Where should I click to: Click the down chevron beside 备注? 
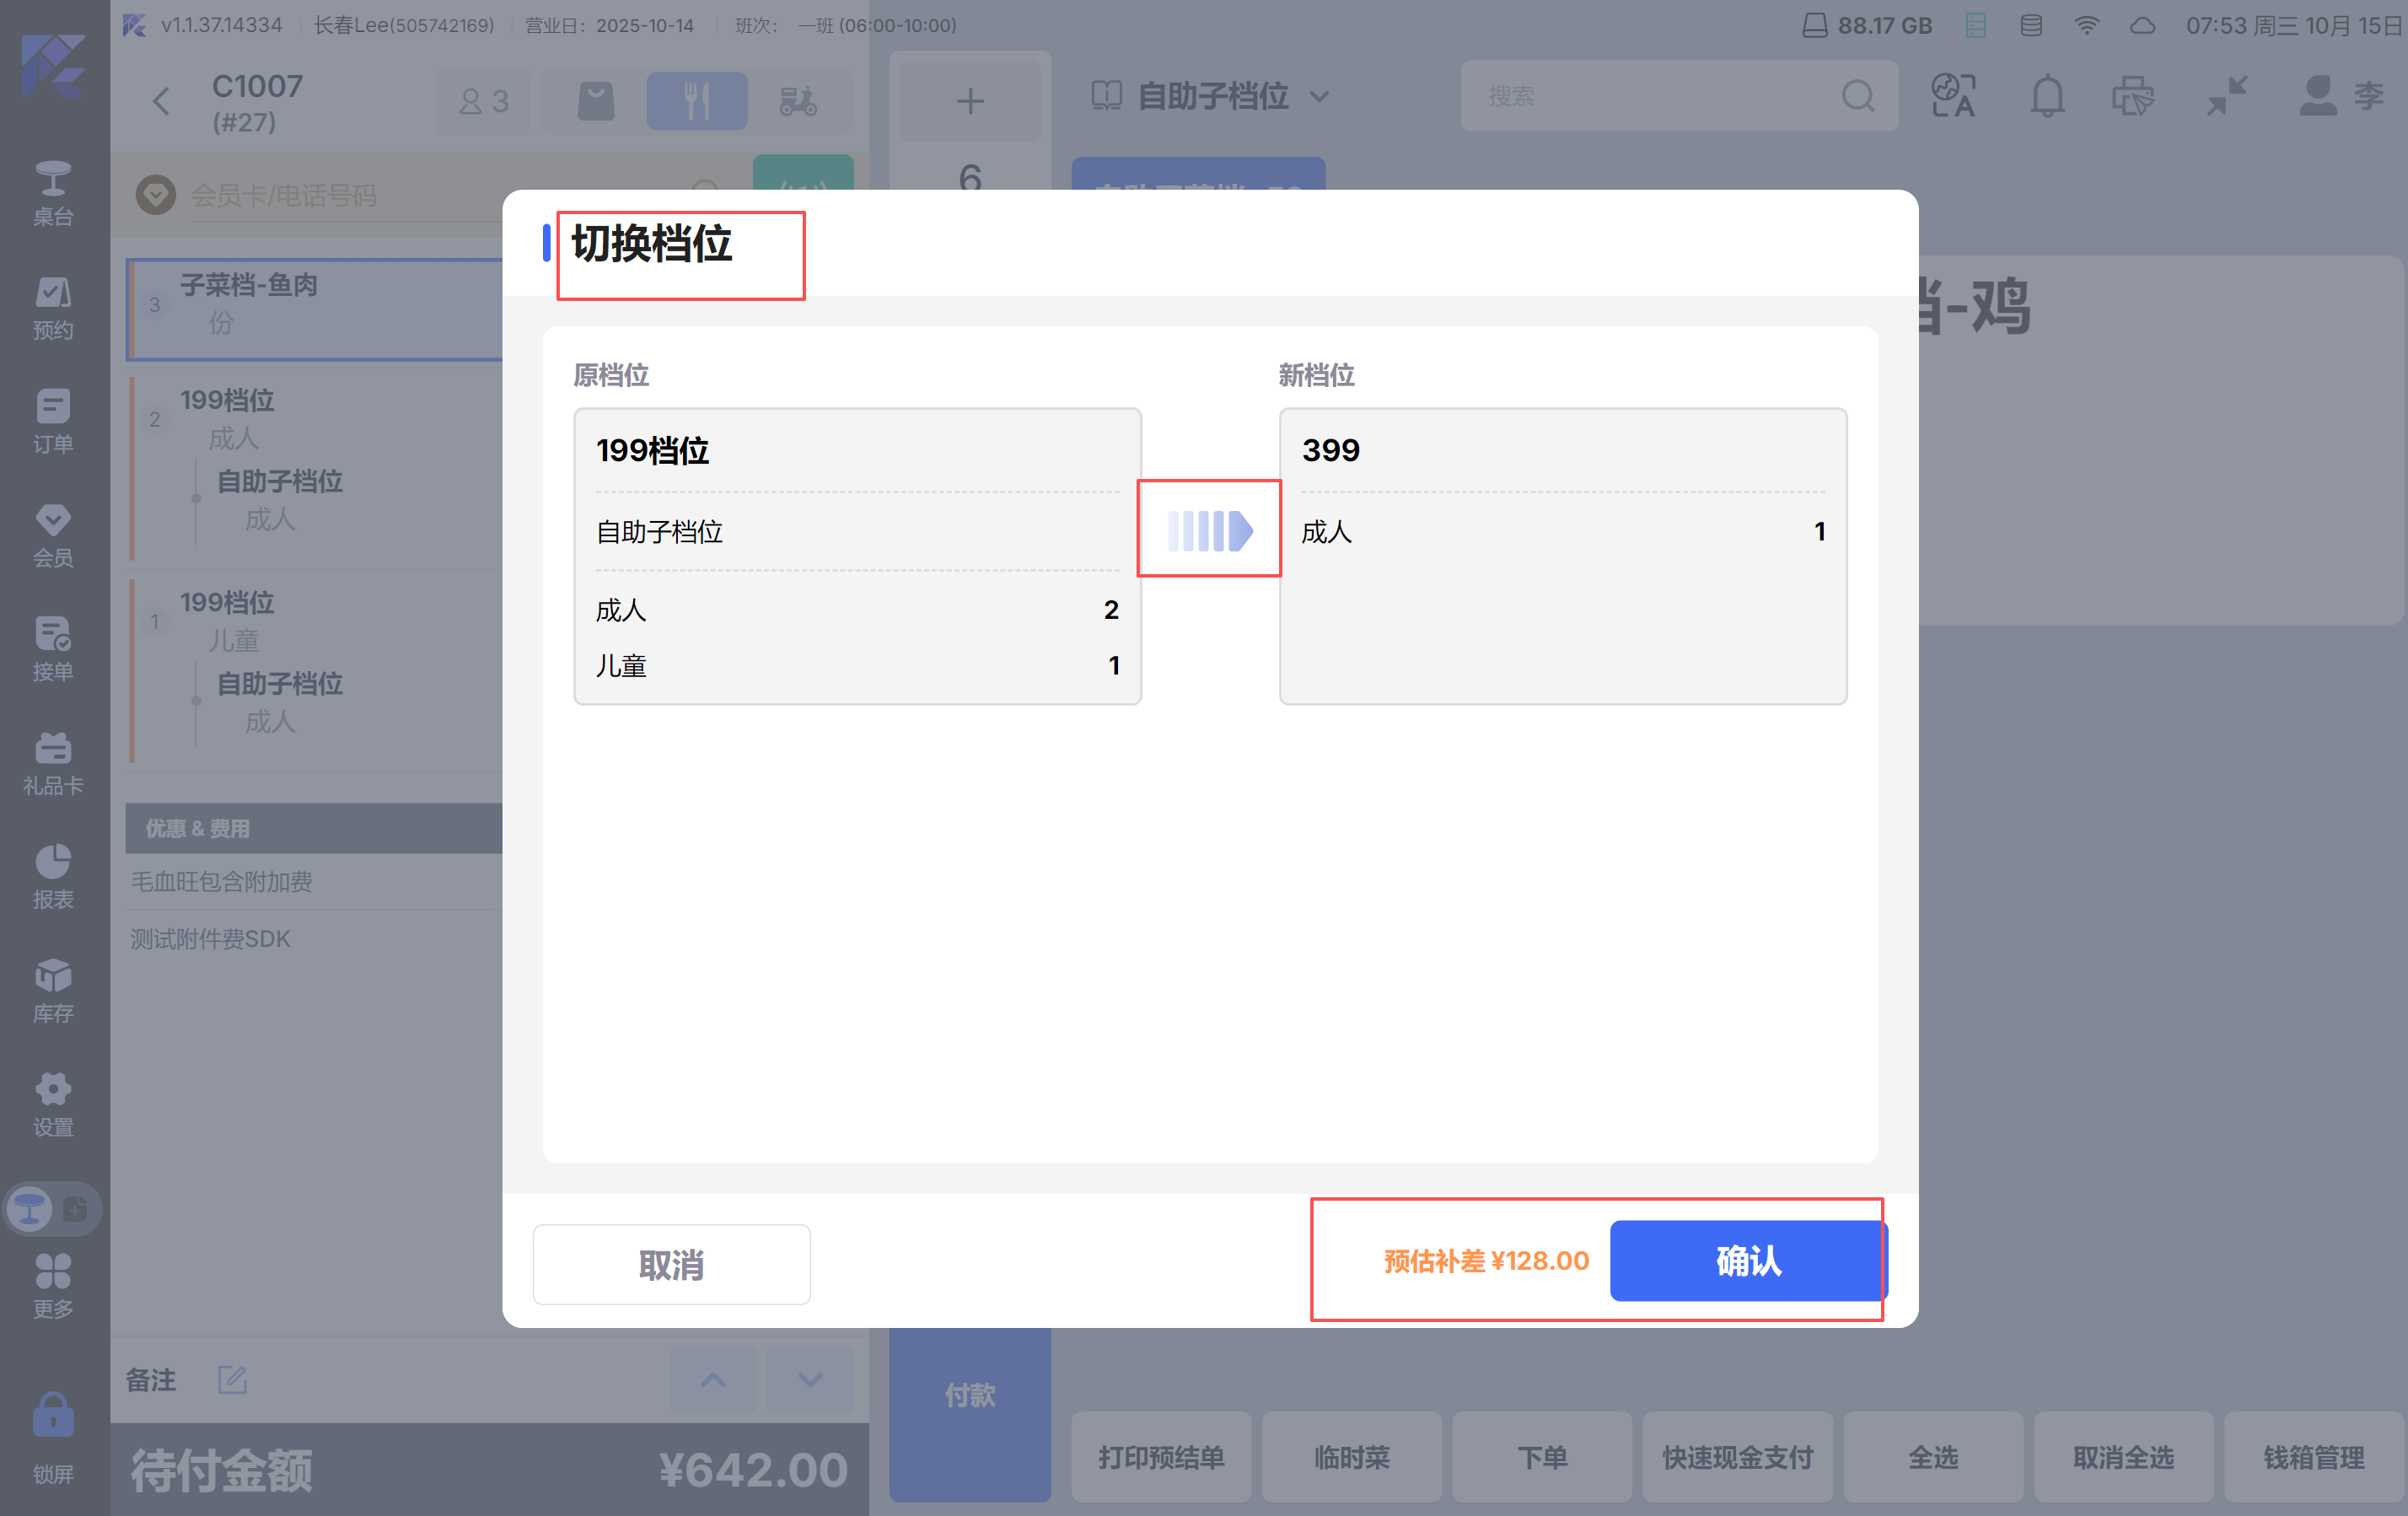[810, 1380]
